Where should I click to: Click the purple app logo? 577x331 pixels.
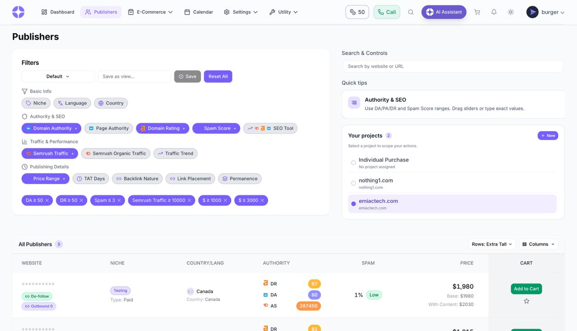point(18,12)
